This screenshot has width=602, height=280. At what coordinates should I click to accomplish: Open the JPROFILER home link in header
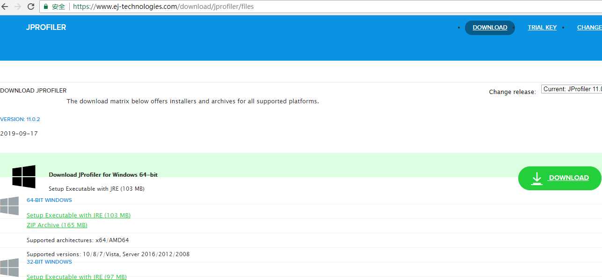click(x=46, y=28)
